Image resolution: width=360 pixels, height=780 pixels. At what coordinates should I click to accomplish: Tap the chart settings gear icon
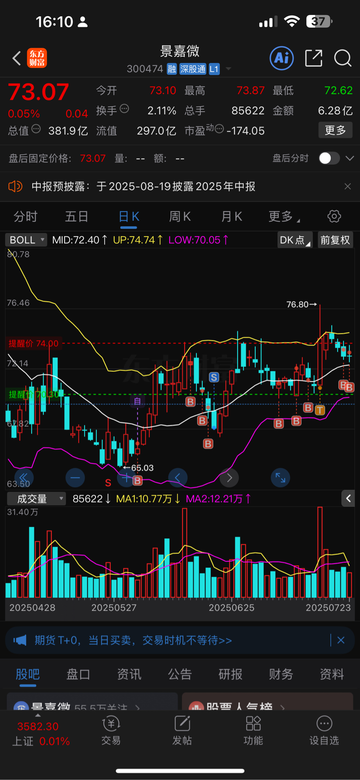[x=334, y=216]
